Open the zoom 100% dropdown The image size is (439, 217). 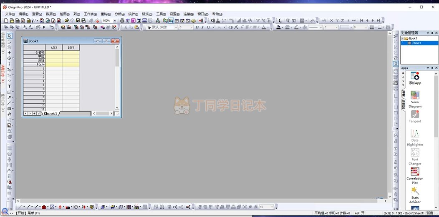(114, 21)
